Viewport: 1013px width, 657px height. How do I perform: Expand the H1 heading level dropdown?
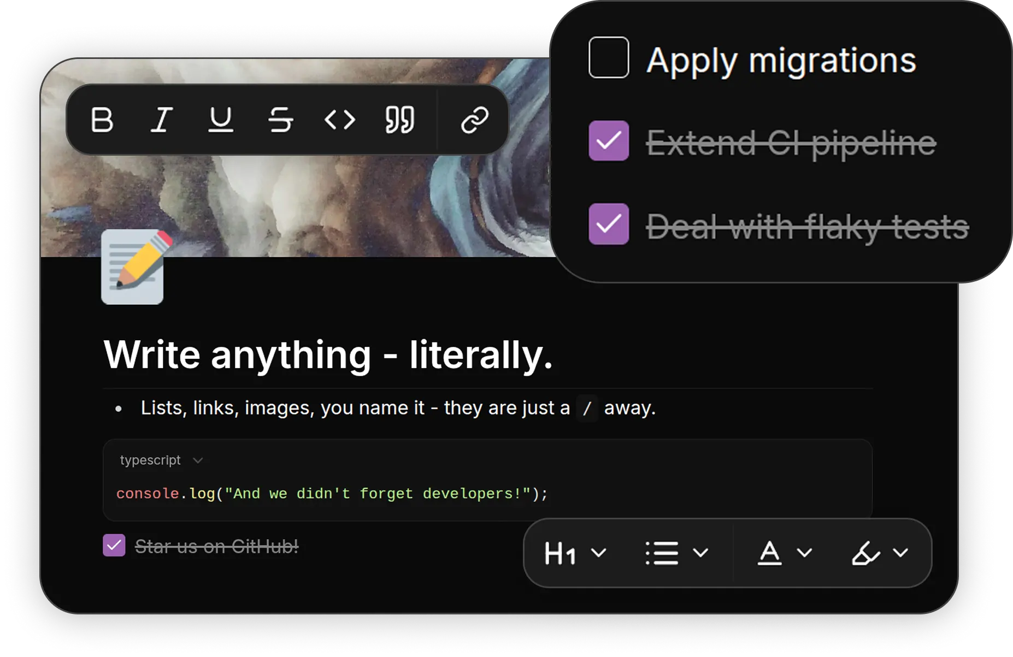coord(575,553)
